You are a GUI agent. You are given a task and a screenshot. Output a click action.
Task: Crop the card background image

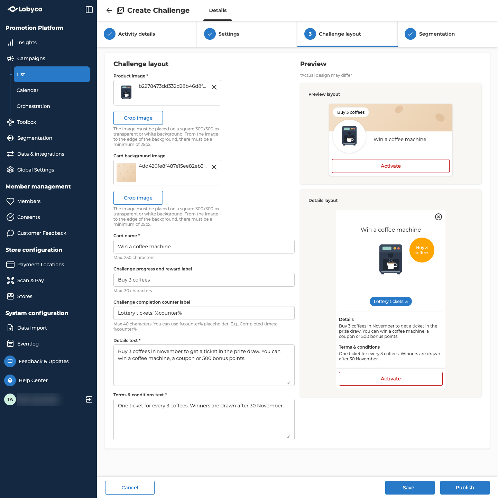pyautogui.click(x=138, y=198)
